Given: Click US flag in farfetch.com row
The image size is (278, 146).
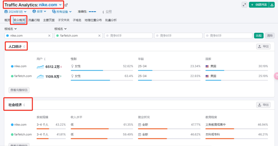Looking at the screenshot, I should point(207,76).
